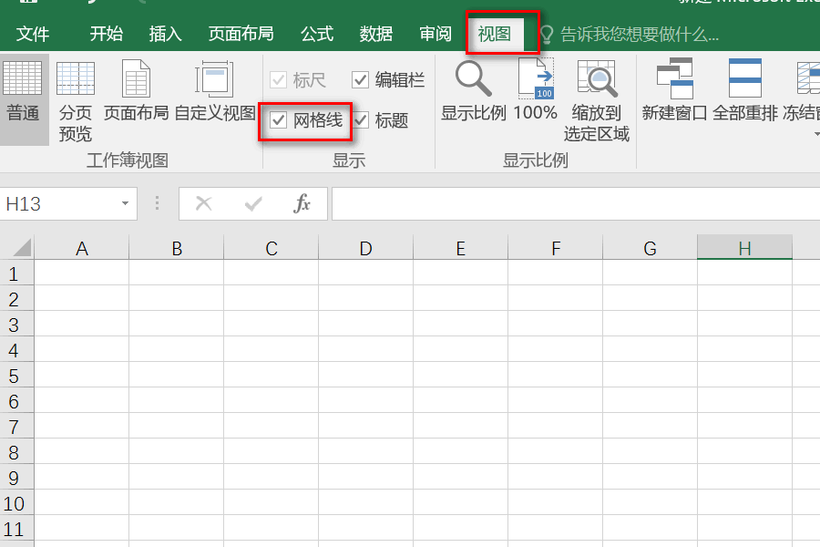Select row 9 header
This screenshot has width=820, height=547.
tap(16, 478)
